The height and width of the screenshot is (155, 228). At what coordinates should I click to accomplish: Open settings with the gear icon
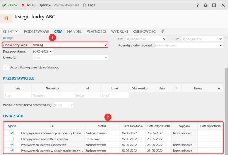[x=206, y=5]
